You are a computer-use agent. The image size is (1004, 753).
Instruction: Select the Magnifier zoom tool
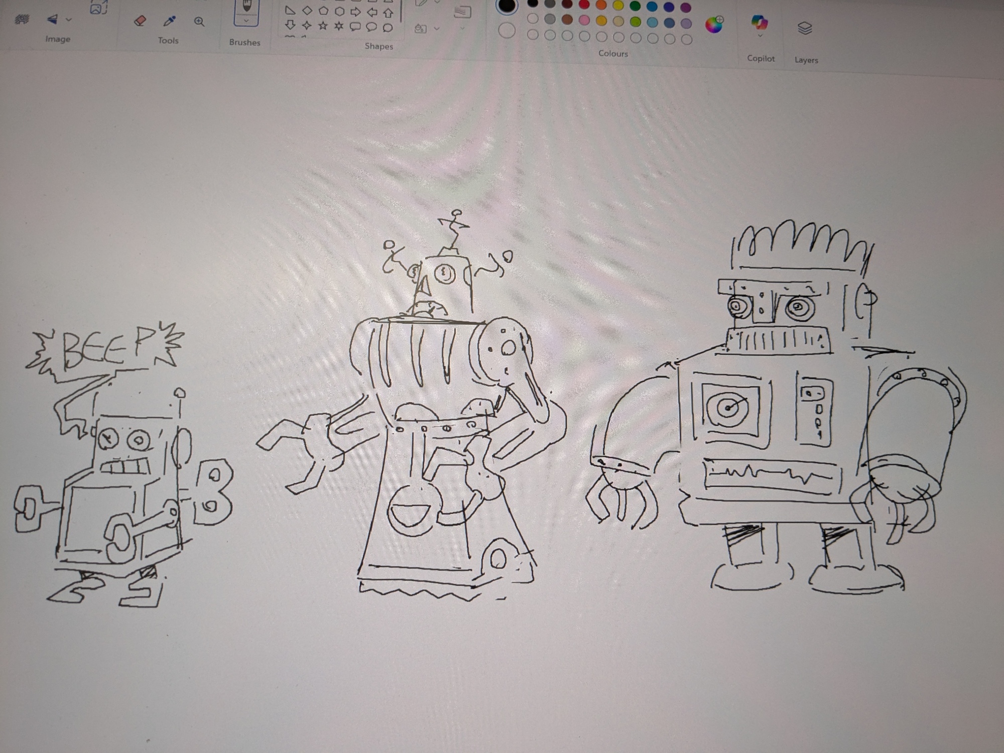click(199, 22)
